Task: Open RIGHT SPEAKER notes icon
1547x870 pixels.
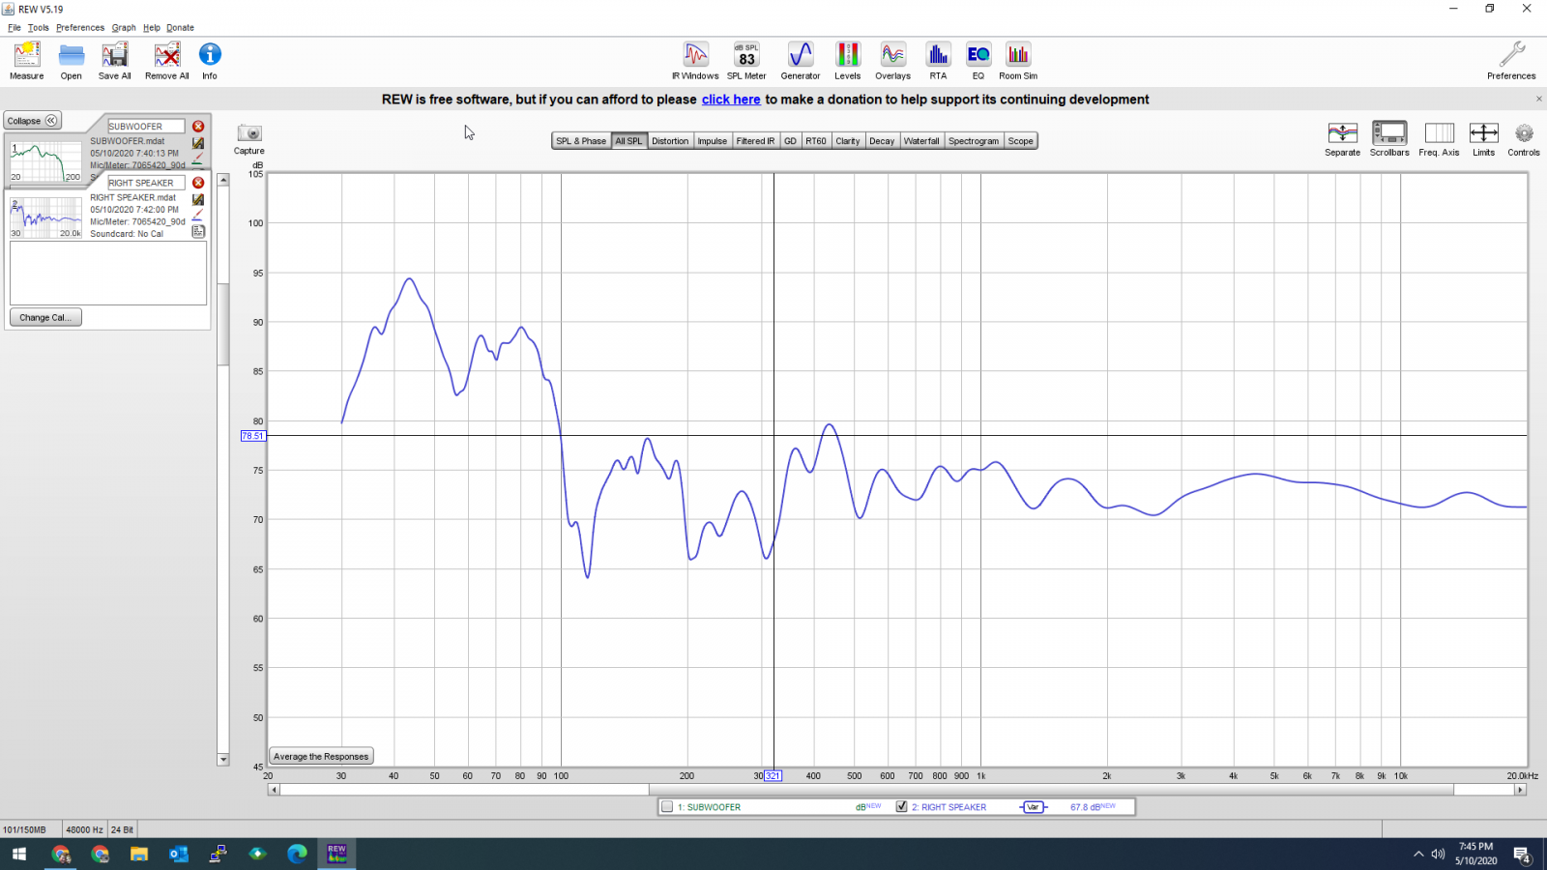Action: 198,232
